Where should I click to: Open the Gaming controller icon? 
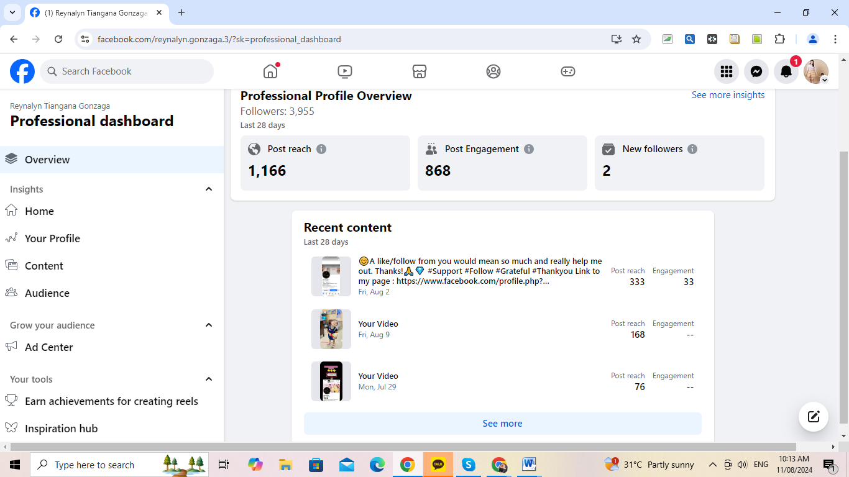(x=568, y=71)
